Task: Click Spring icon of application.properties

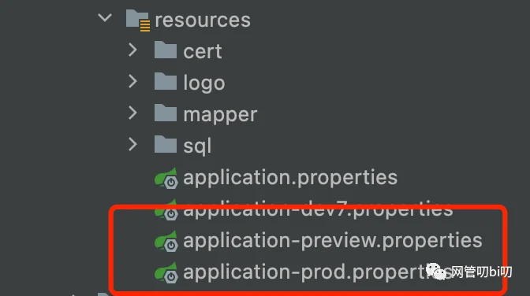Action: point(166,178)
